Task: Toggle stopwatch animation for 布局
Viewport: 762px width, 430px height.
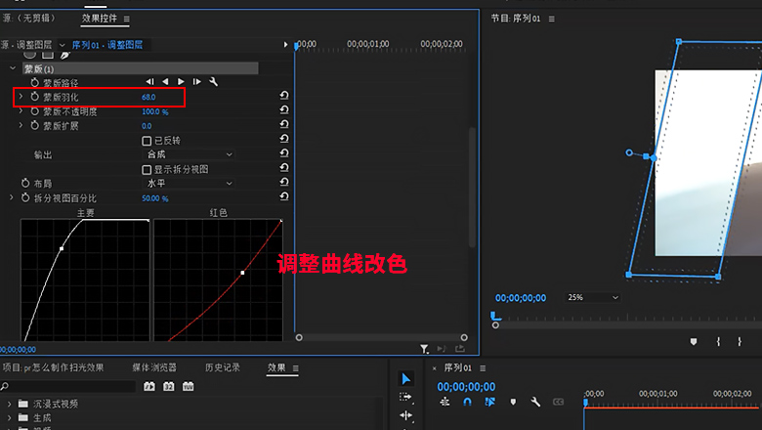Action: [25, 183]
